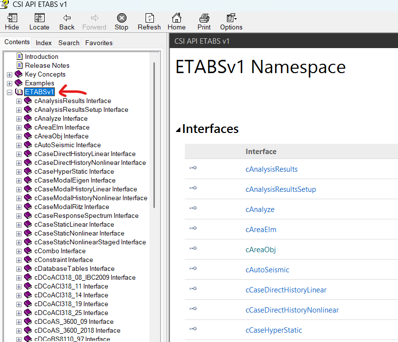This screenshot has height=342, width=398.
Task: Click the Locate toolbar icon
Action: tap(39, 21)
